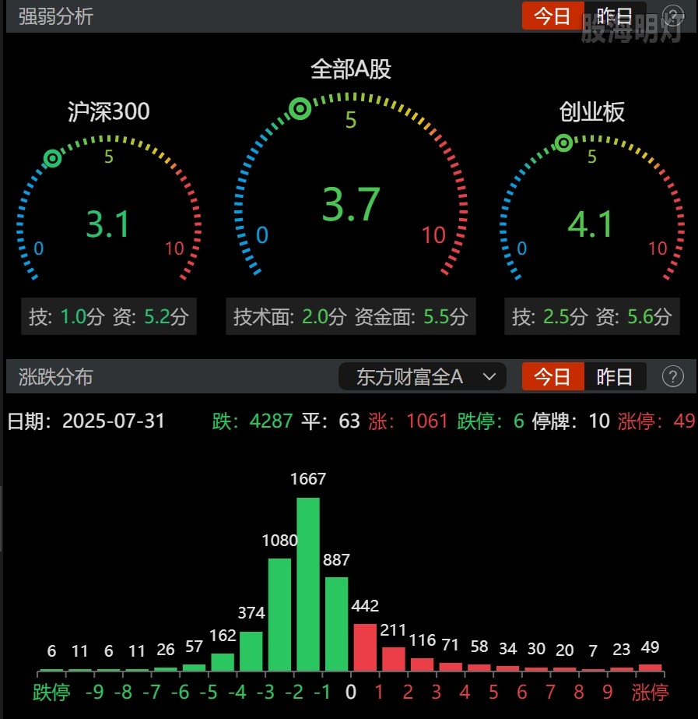
Task: Click the 49 bar value label
Action: (650, 647)
